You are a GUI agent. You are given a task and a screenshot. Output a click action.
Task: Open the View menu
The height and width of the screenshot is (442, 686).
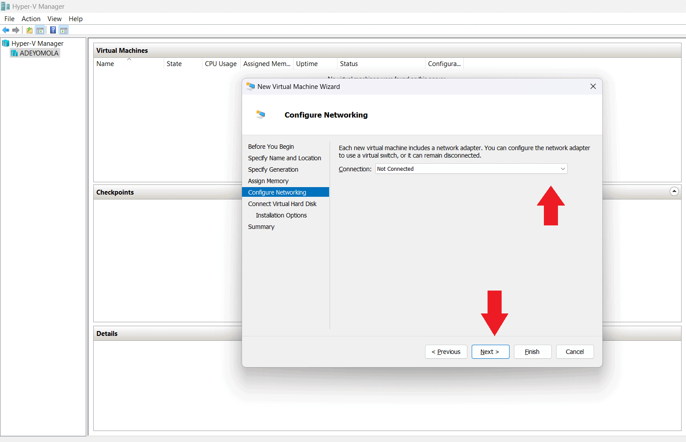point(55,19)
